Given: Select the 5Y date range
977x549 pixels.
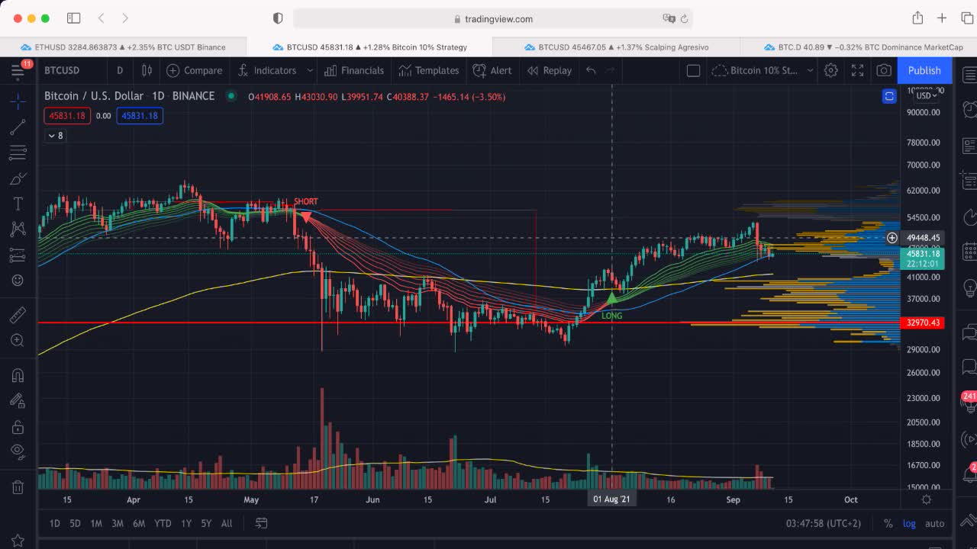Looking at the screenshot, I should click(206, 523).
